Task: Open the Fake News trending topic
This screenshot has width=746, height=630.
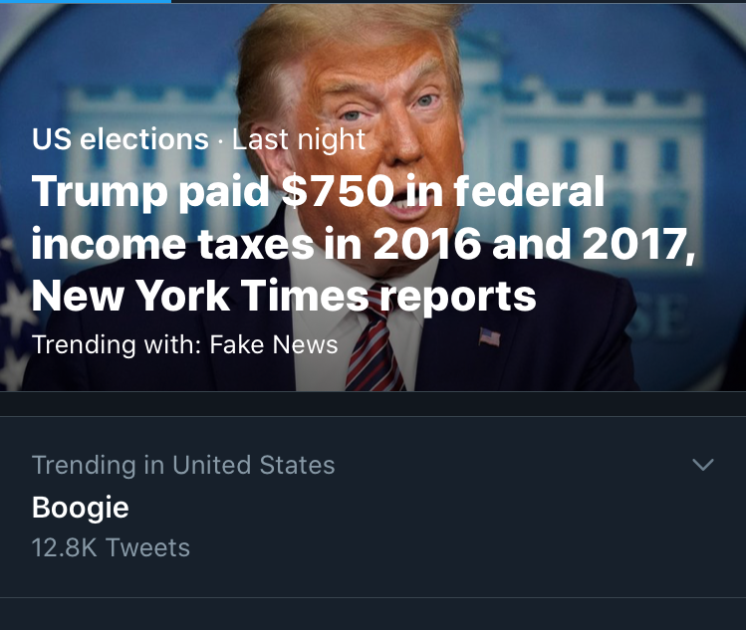Action: [274, 344]
